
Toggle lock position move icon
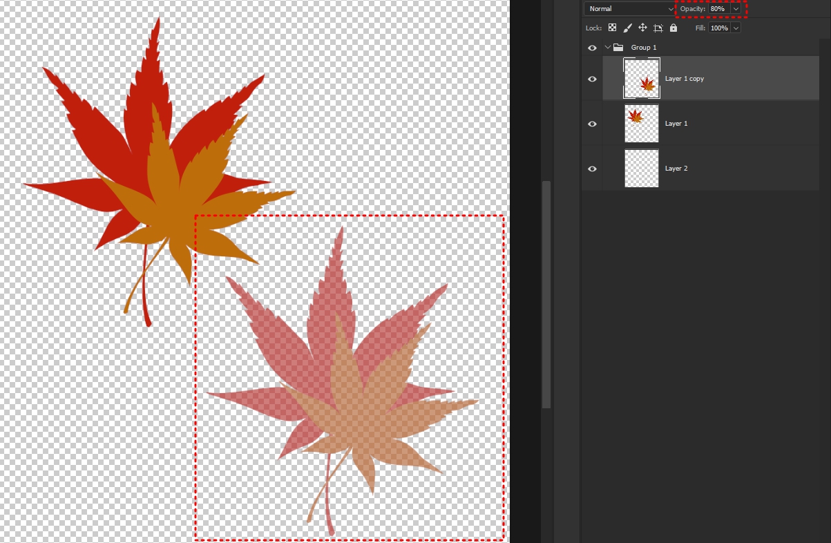click(642, 28)
